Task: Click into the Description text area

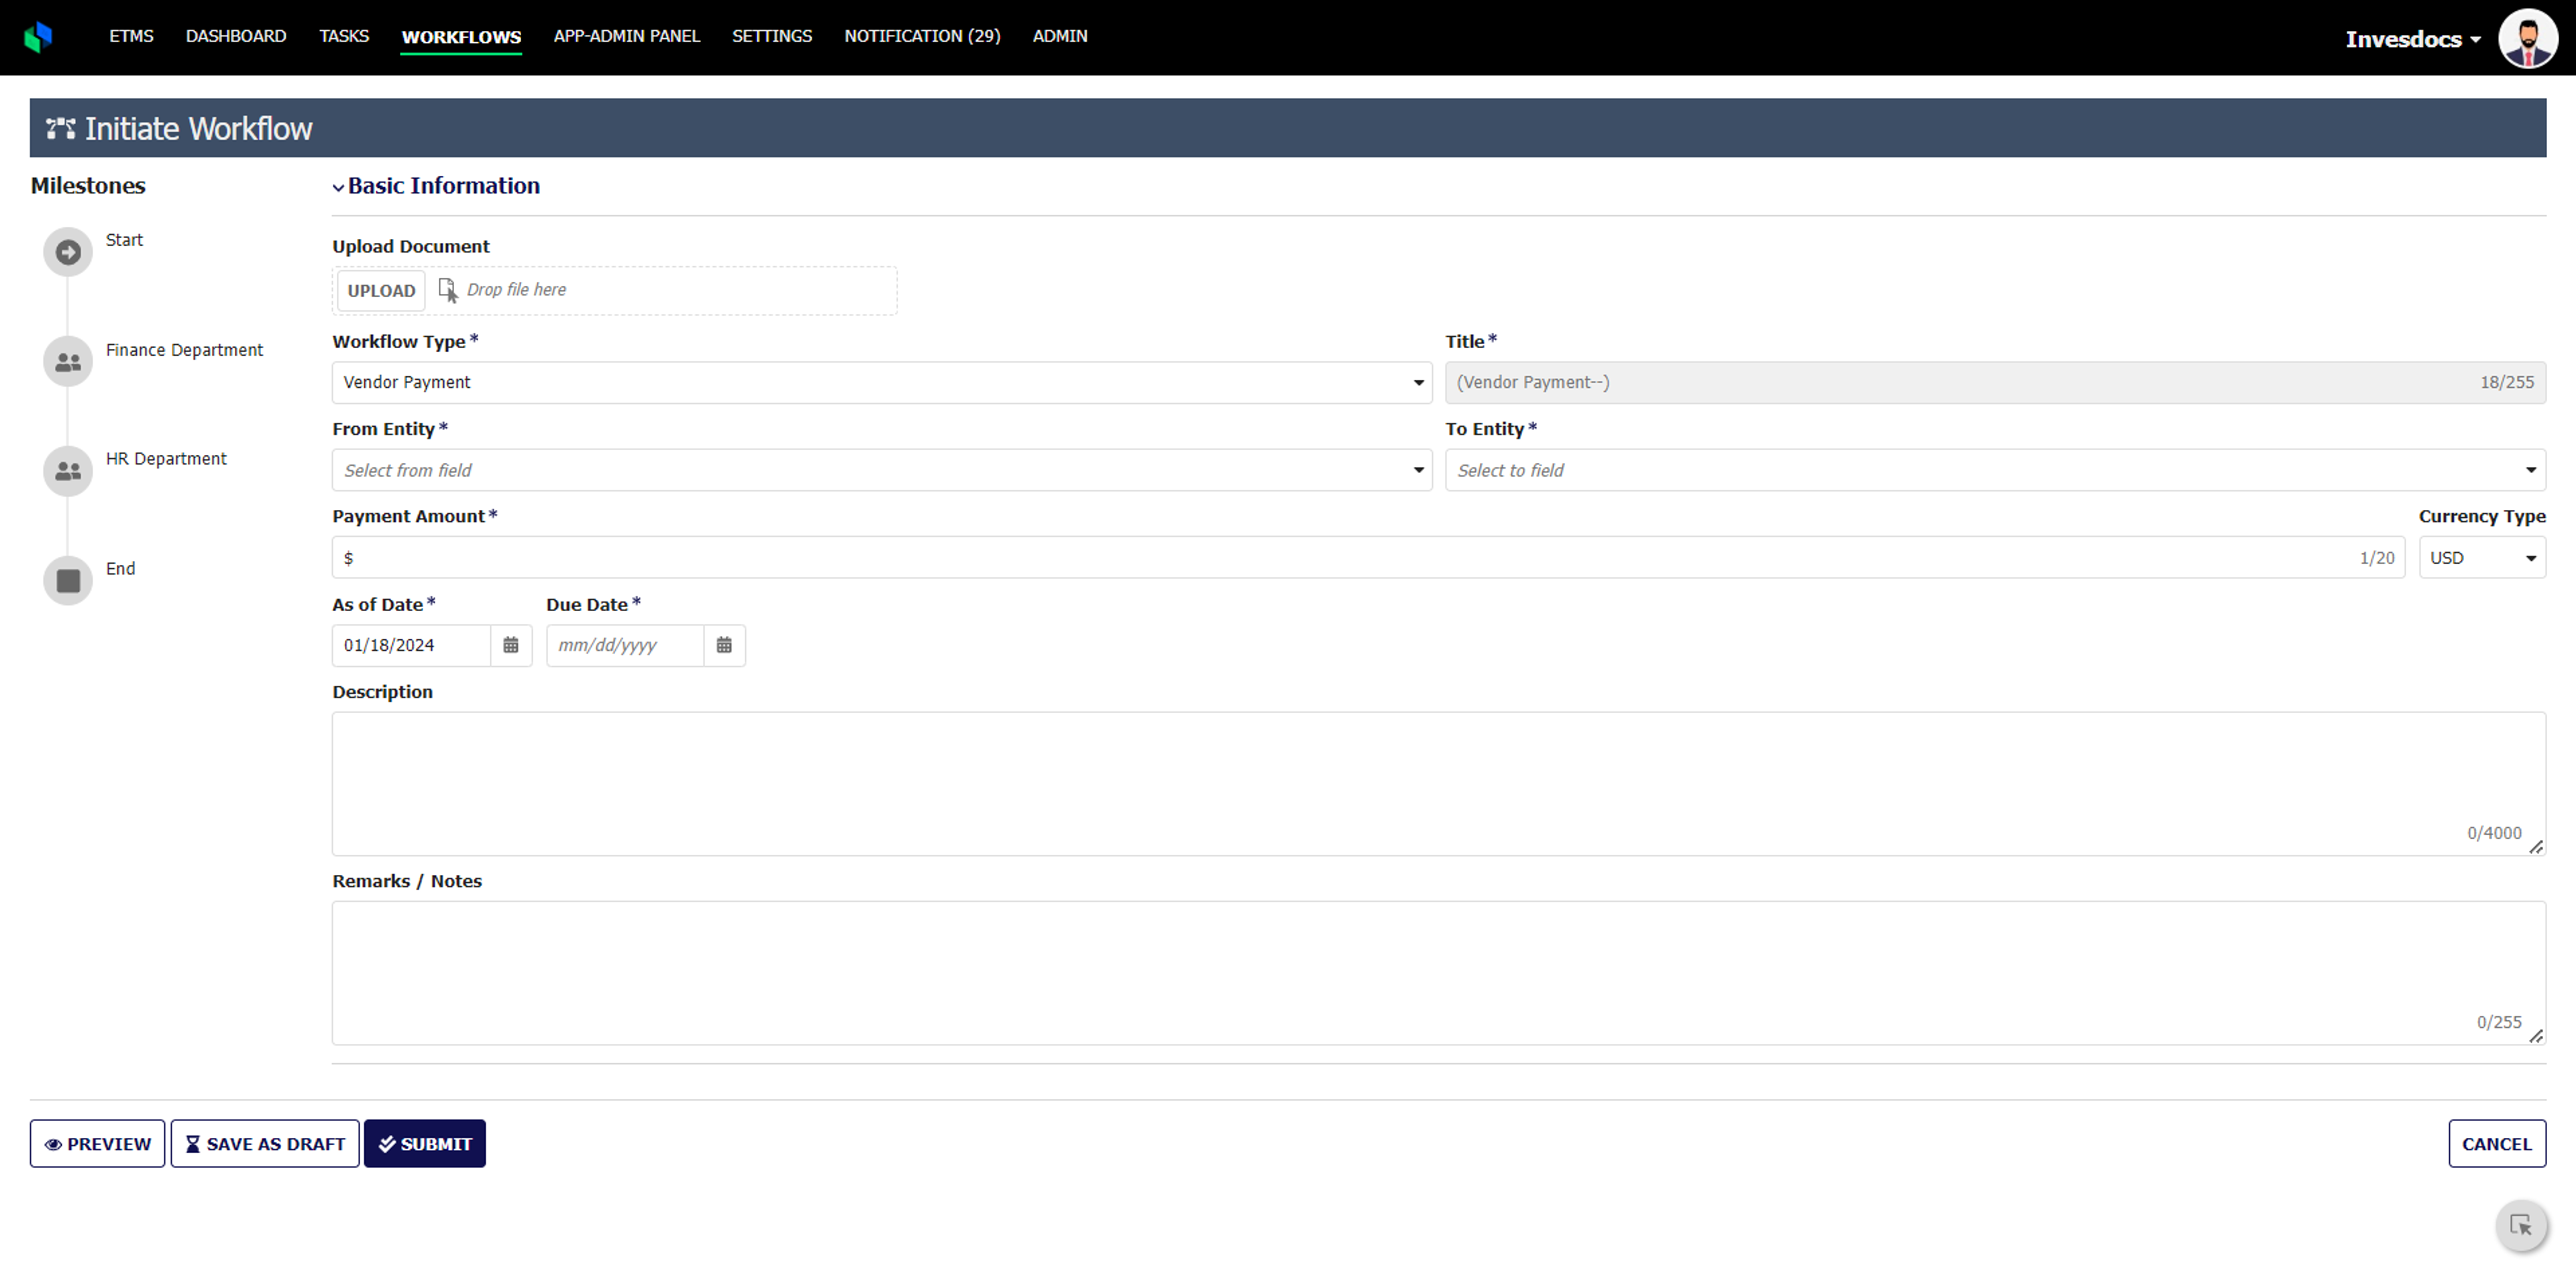Action: [1439, 784]
